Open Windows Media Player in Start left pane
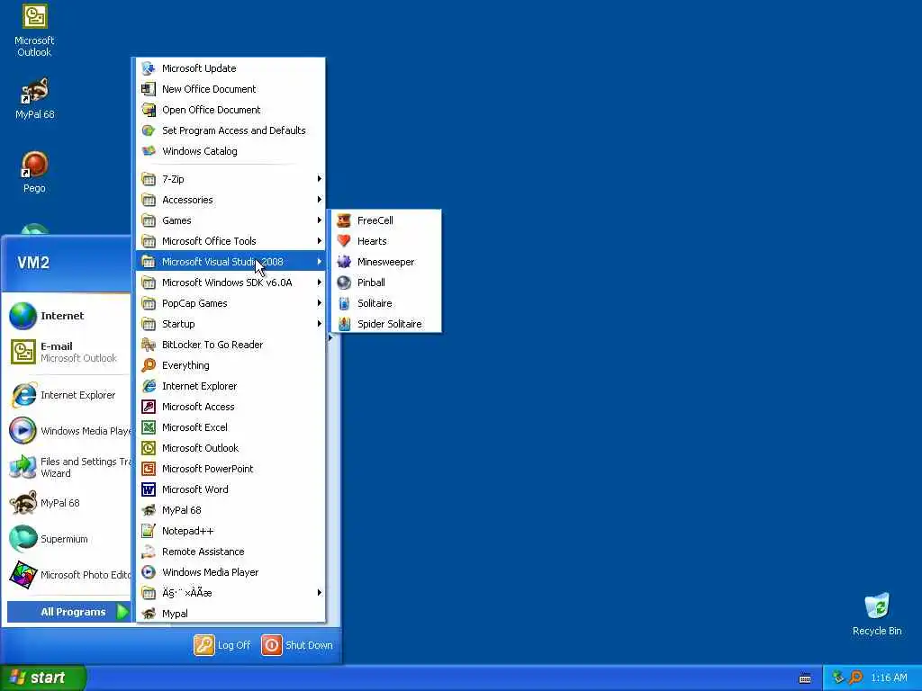Image resolution: width=922 pixels, height=691 pixels. tap(68, 431)
